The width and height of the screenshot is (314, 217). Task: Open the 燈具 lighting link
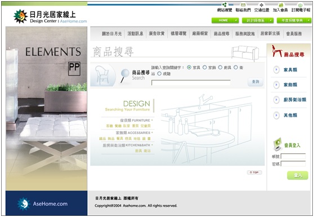(128, 139)
